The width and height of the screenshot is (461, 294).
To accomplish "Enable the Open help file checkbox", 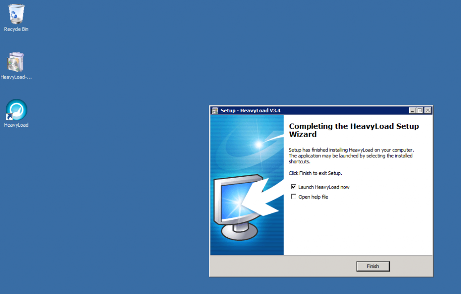I will point(294,197).
